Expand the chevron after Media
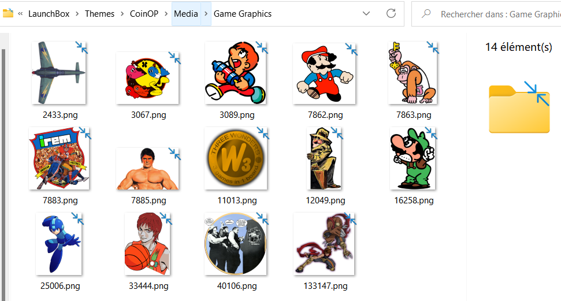This screenshot has height=301, width=561. (x=206, y=14)
